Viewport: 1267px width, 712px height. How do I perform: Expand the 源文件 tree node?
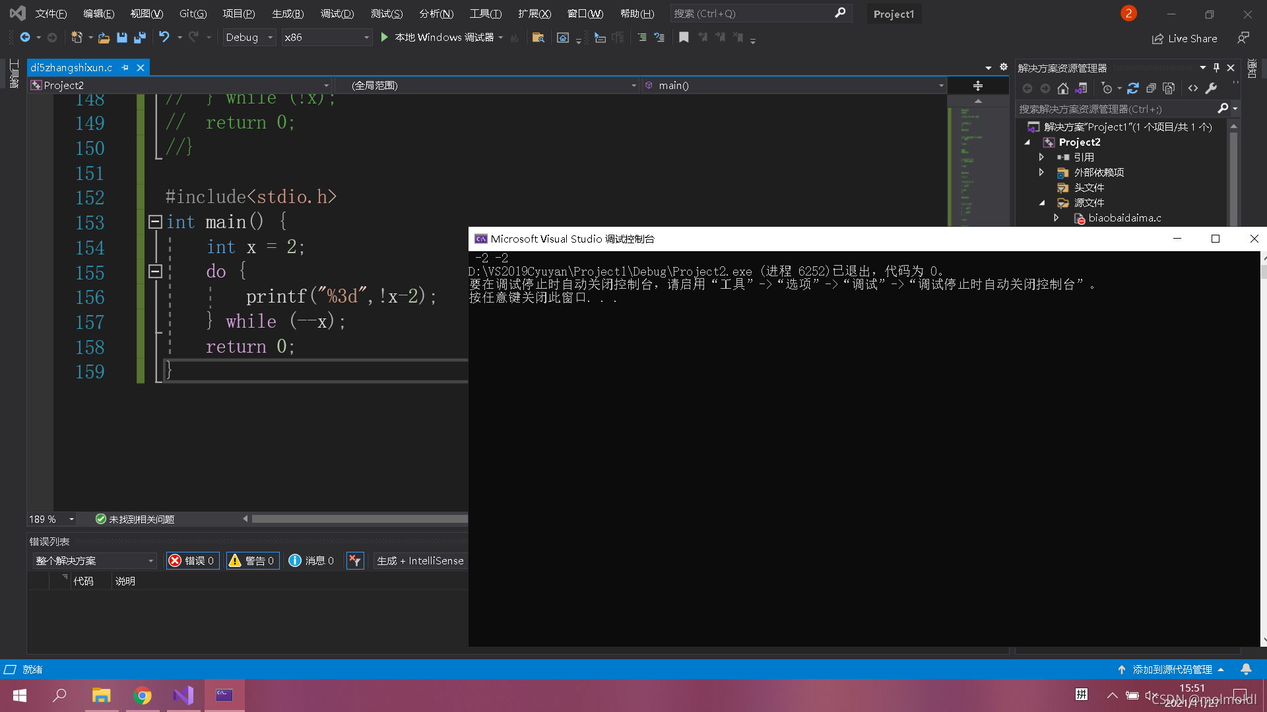pos(1043,202)
